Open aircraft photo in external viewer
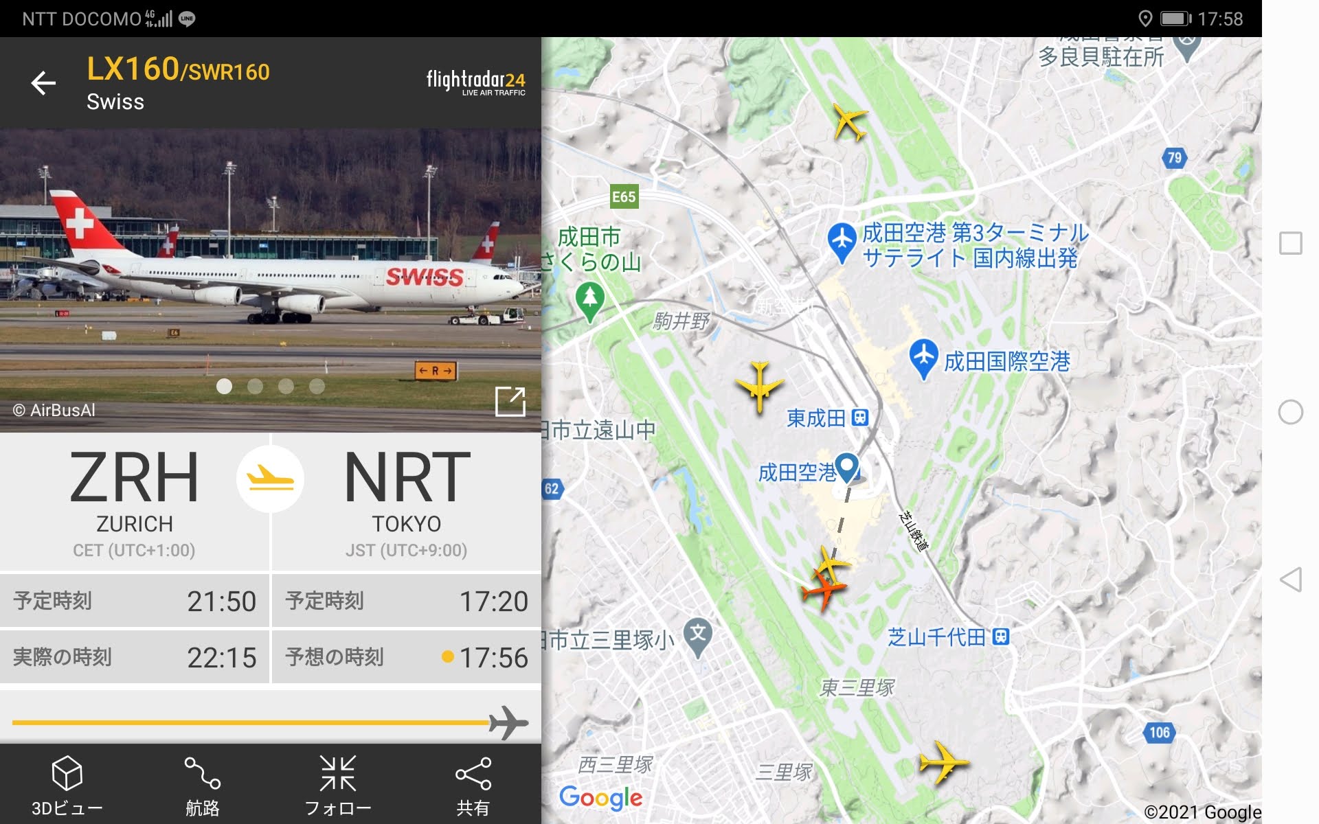The width and height of the screenshot is (1319, 824). [510, 402]
